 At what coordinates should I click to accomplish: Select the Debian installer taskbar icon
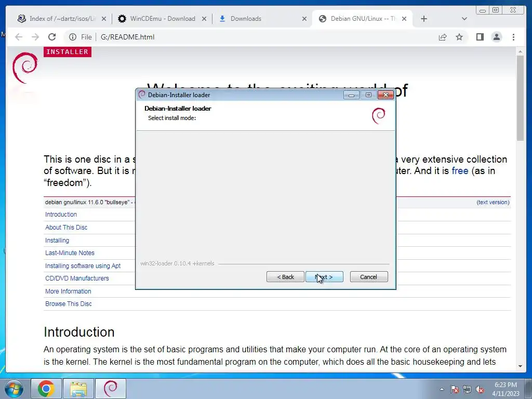(x=111, y=389)
